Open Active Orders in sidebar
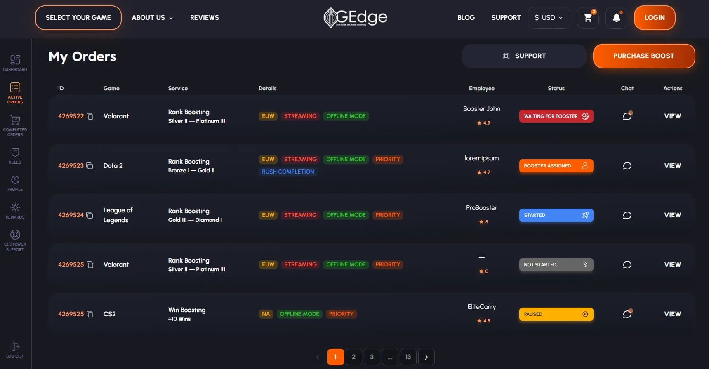709x369 pixels. [15, 93]
